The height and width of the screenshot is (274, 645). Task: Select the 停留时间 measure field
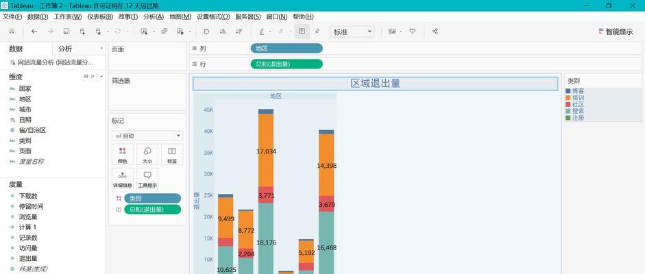click(31, 206)
